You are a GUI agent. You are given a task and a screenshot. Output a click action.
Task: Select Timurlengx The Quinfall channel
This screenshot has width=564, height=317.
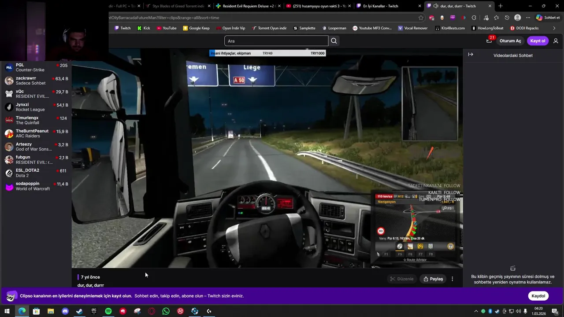pos(36,120)
